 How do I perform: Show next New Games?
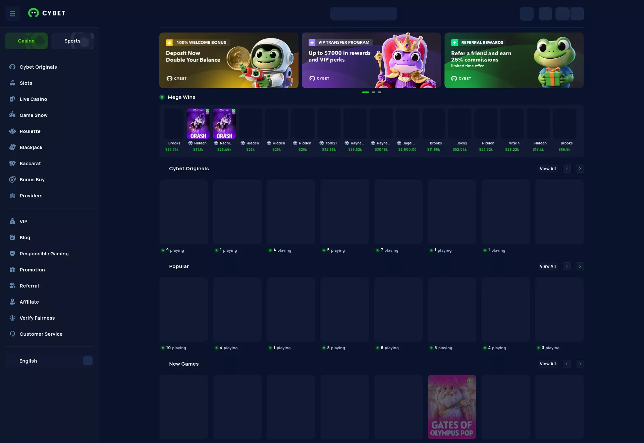tap(580, 364)
